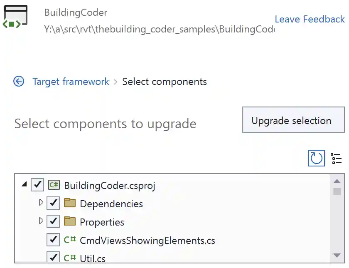Viewport: 349px width, 268px height.
Task: Click the Dependencies folder icon
Action: point(69,203)
